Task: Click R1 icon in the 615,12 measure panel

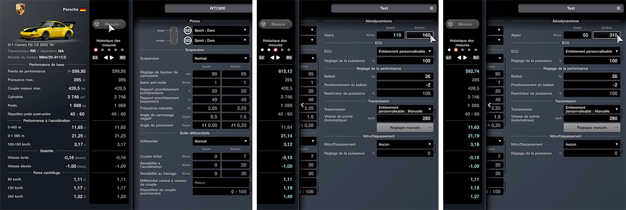Action: point(290,58)
